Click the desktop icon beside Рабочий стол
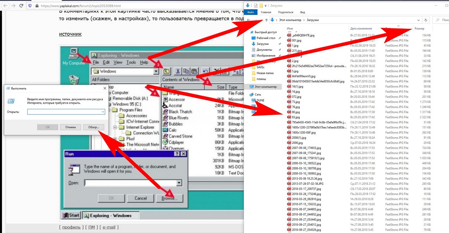The height and width of the screenshot is (233, 449). [253, 38]
